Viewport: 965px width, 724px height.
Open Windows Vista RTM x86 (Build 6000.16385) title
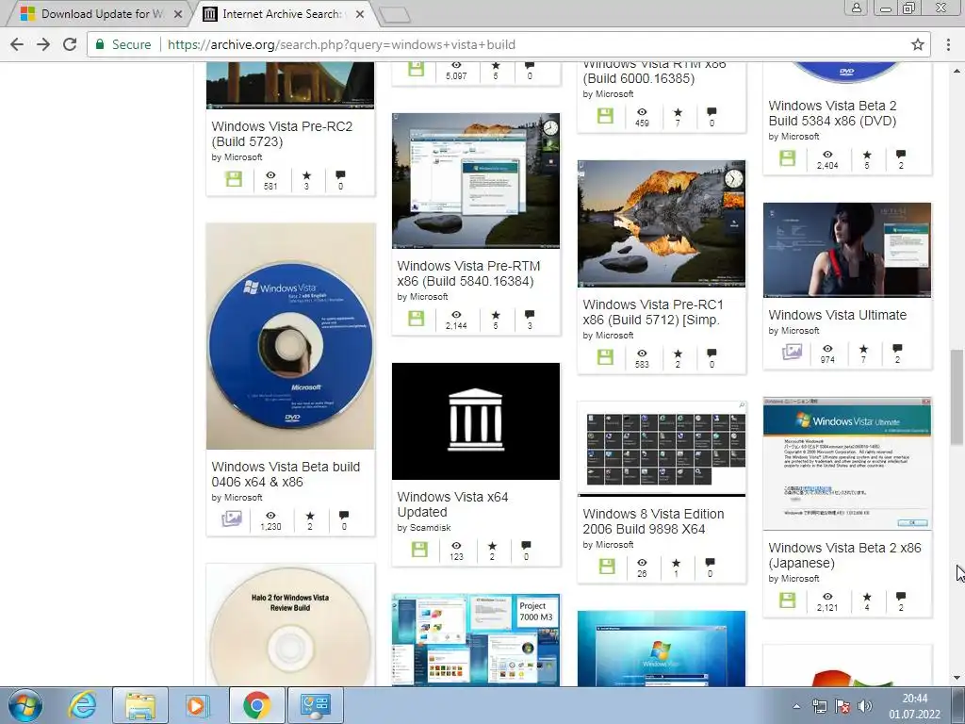[x=654, y=72]
